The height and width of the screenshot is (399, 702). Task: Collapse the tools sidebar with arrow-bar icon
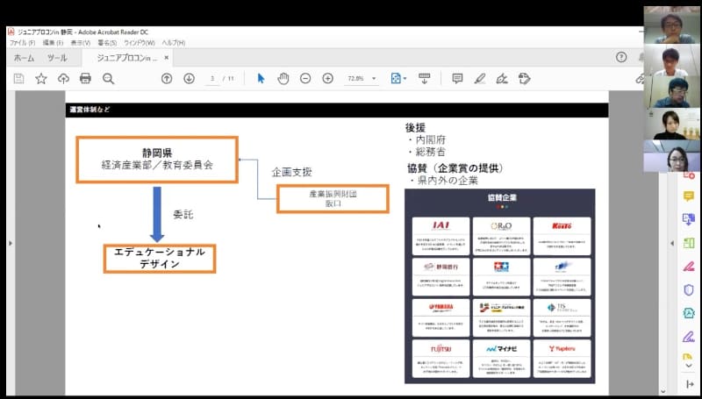pos(690,384)
